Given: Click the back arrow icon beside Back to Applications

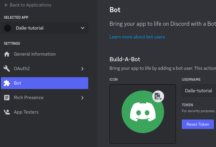Looking at the screenshot, I should 6,5.
